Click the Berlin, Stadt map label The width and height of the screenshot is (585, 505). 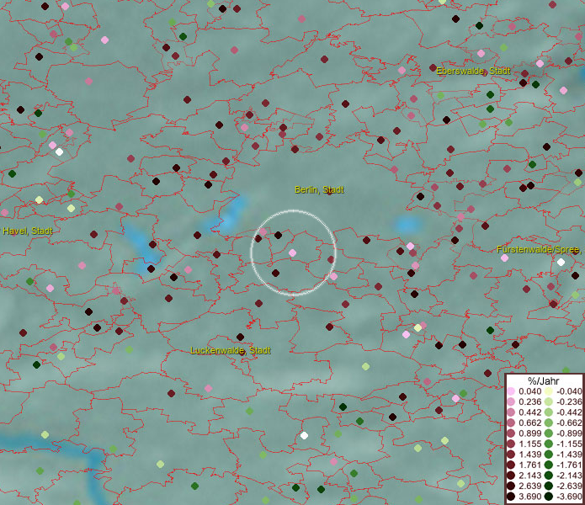319,190
